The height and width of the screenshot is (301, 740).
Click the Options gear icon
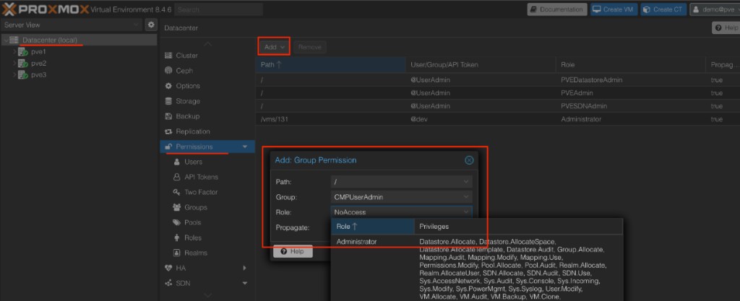[x=168, y=86]
